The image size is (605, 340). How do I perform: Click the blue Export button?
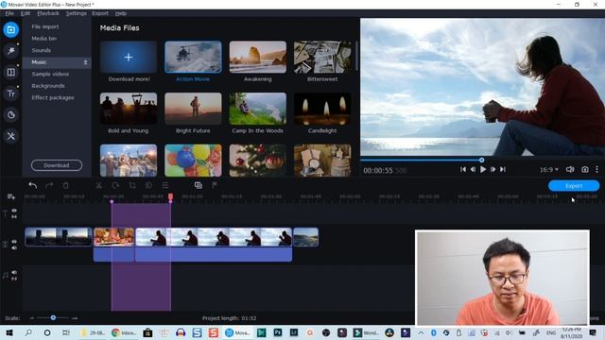574,186
